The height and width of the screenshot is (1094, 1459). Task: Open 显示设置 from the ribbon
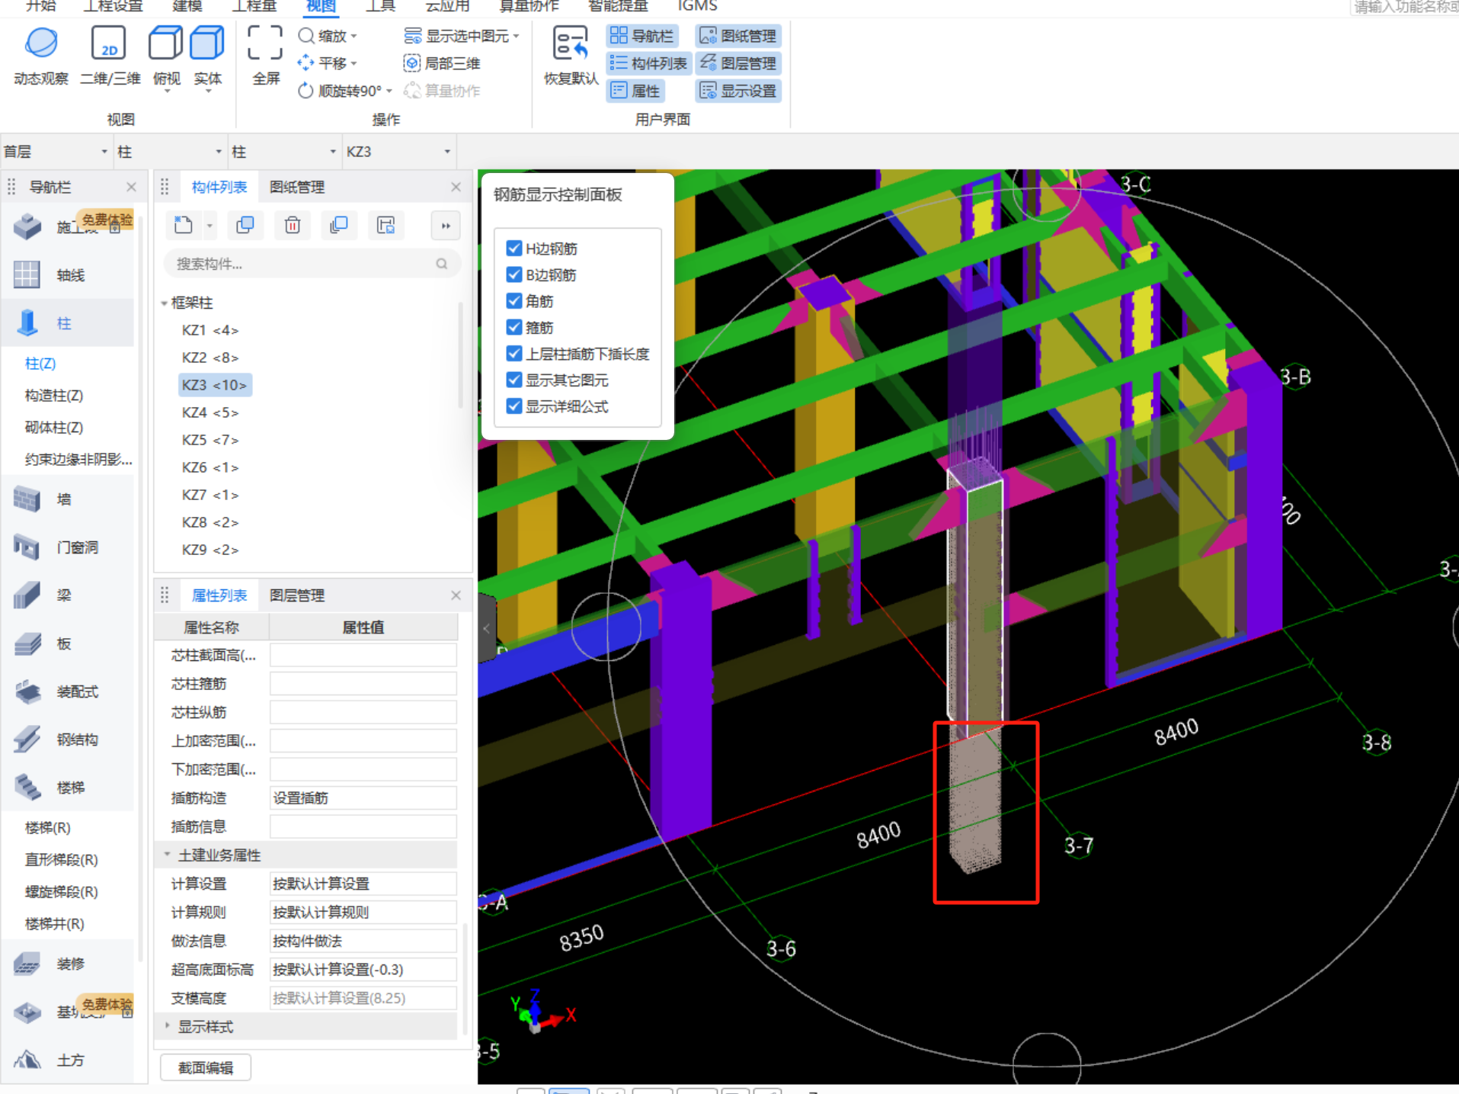click(738, 91)
